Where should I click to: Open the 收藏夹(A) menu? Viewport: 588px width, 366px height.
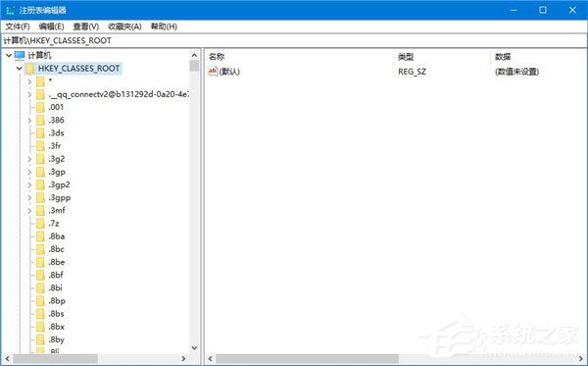coord(124,26)
